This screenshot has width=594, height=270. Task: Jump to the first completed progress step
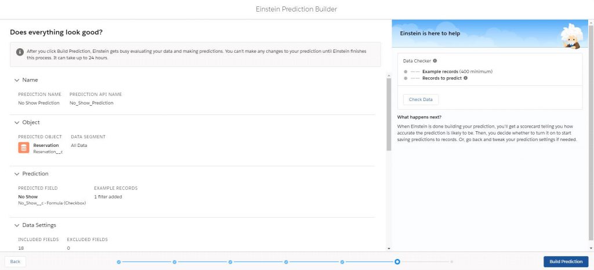point(119,262)
